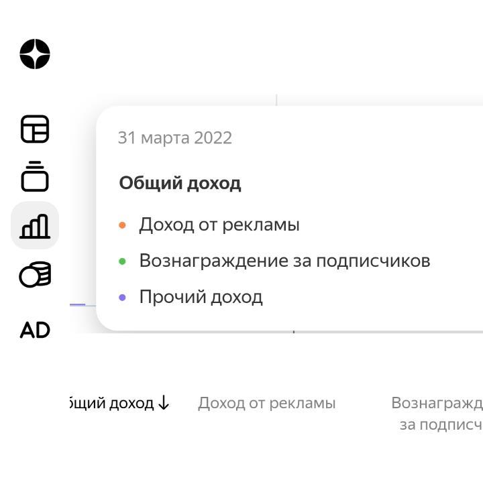Click the blue chart line segment
The image size is (483, 482).
78,305
